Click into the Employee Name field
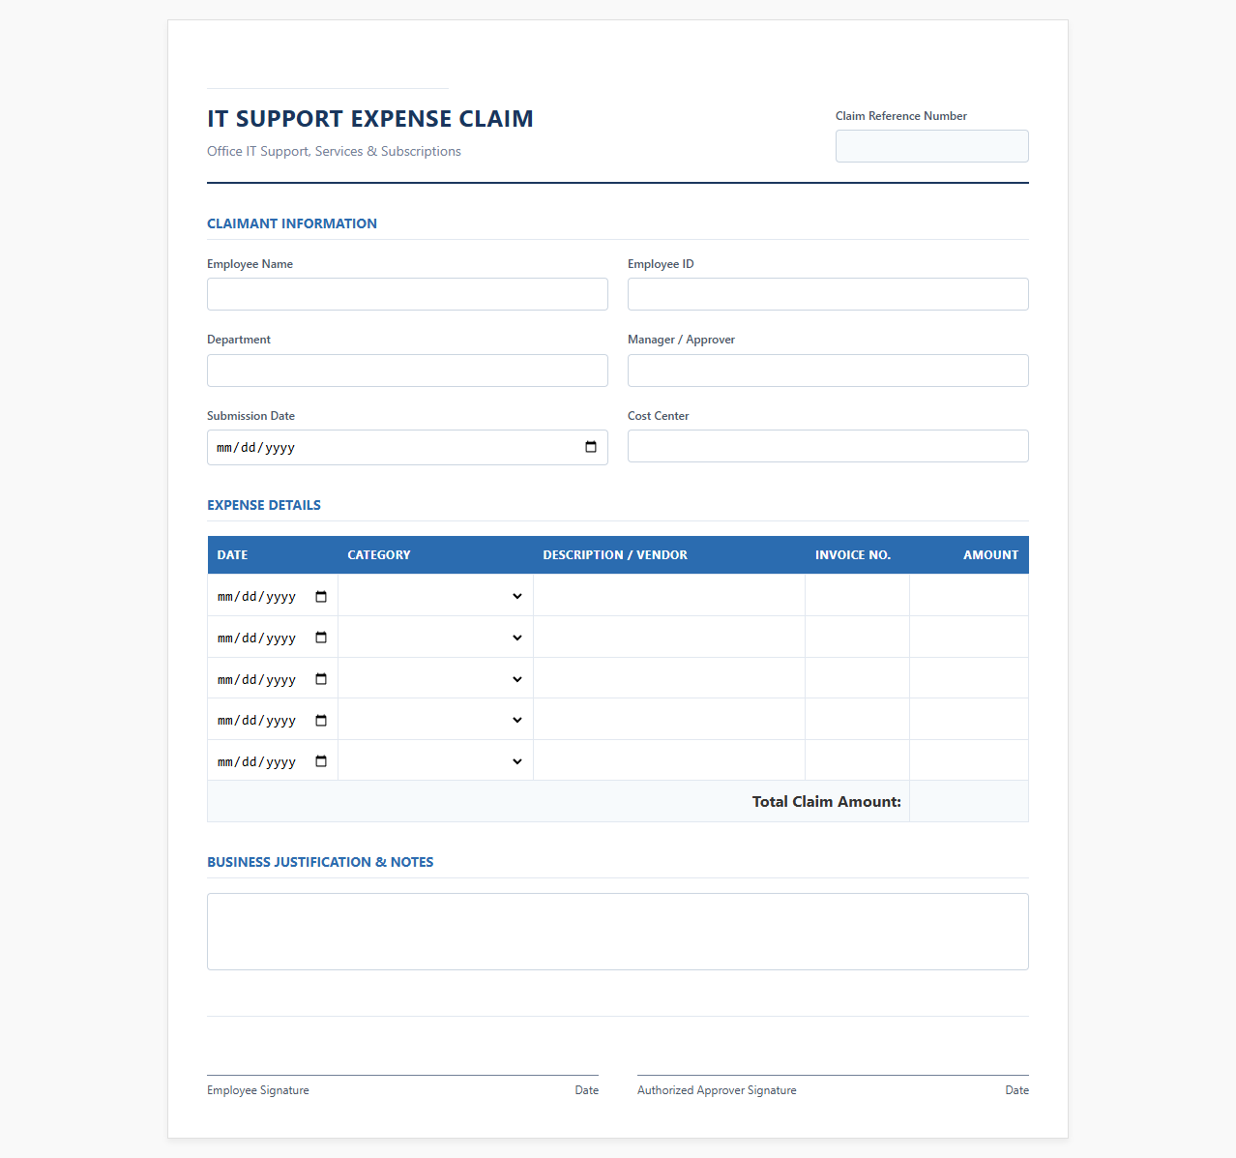1236x1158 pixels. point(407,294)
